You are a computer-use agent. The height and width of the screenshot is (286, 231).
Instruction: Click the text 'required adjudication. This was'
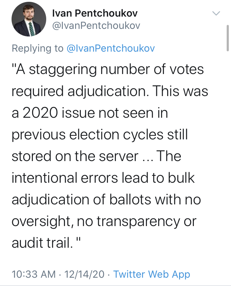point(110,91)
